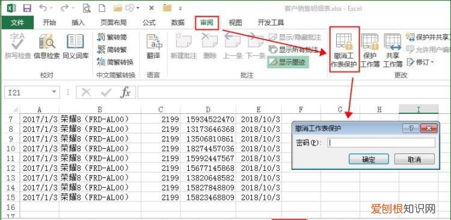Click the Undo arrow icon
Screen dimensions: 451x220
(x=43, y=8)
